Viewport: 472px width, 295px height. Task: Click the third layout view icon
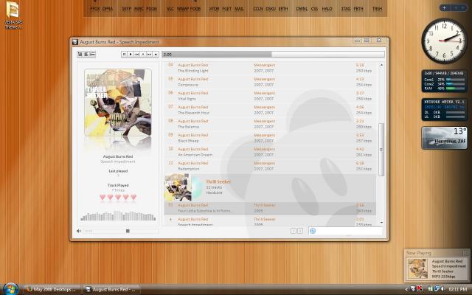92,54
